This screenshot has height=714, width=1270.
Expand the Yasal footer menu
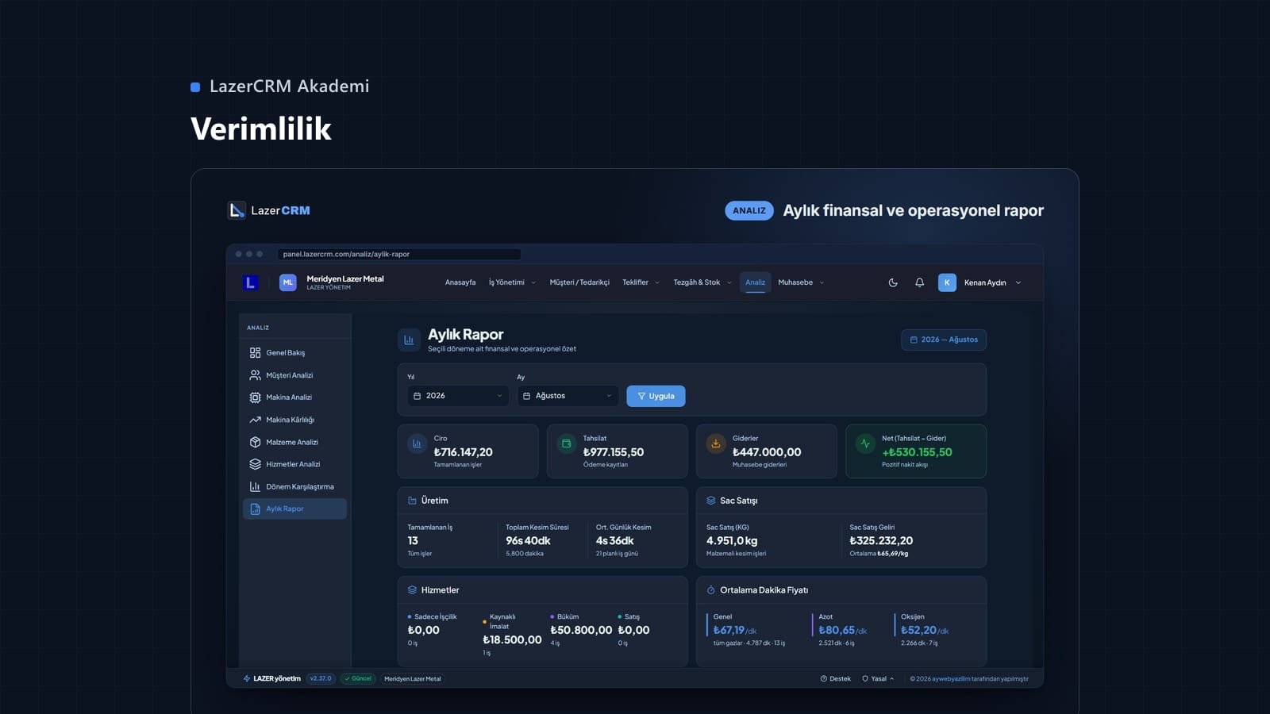point(878,679)
